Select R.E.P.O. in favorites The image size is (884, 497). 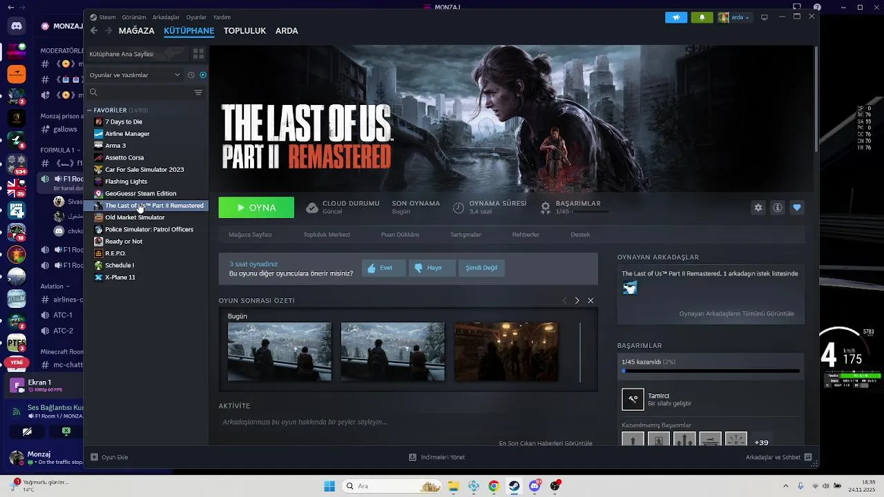[x=115, y=253]
